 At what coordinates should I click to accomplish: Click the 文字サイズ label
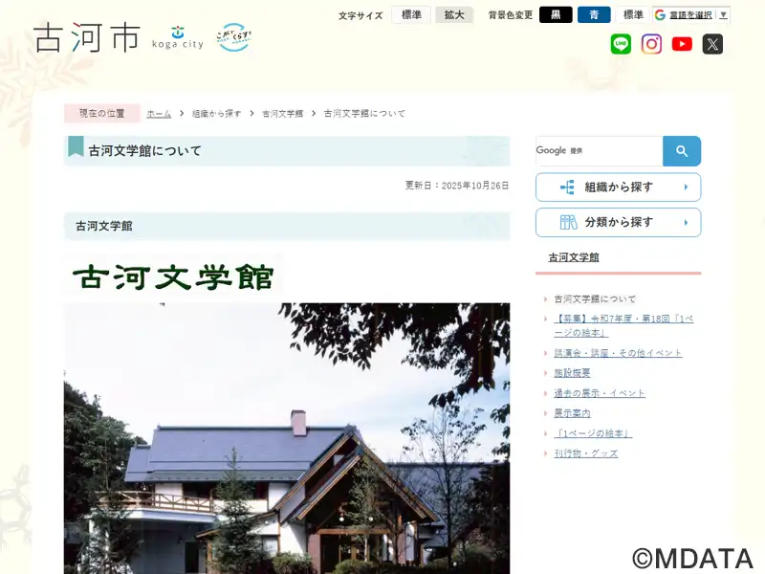[361, 15]
